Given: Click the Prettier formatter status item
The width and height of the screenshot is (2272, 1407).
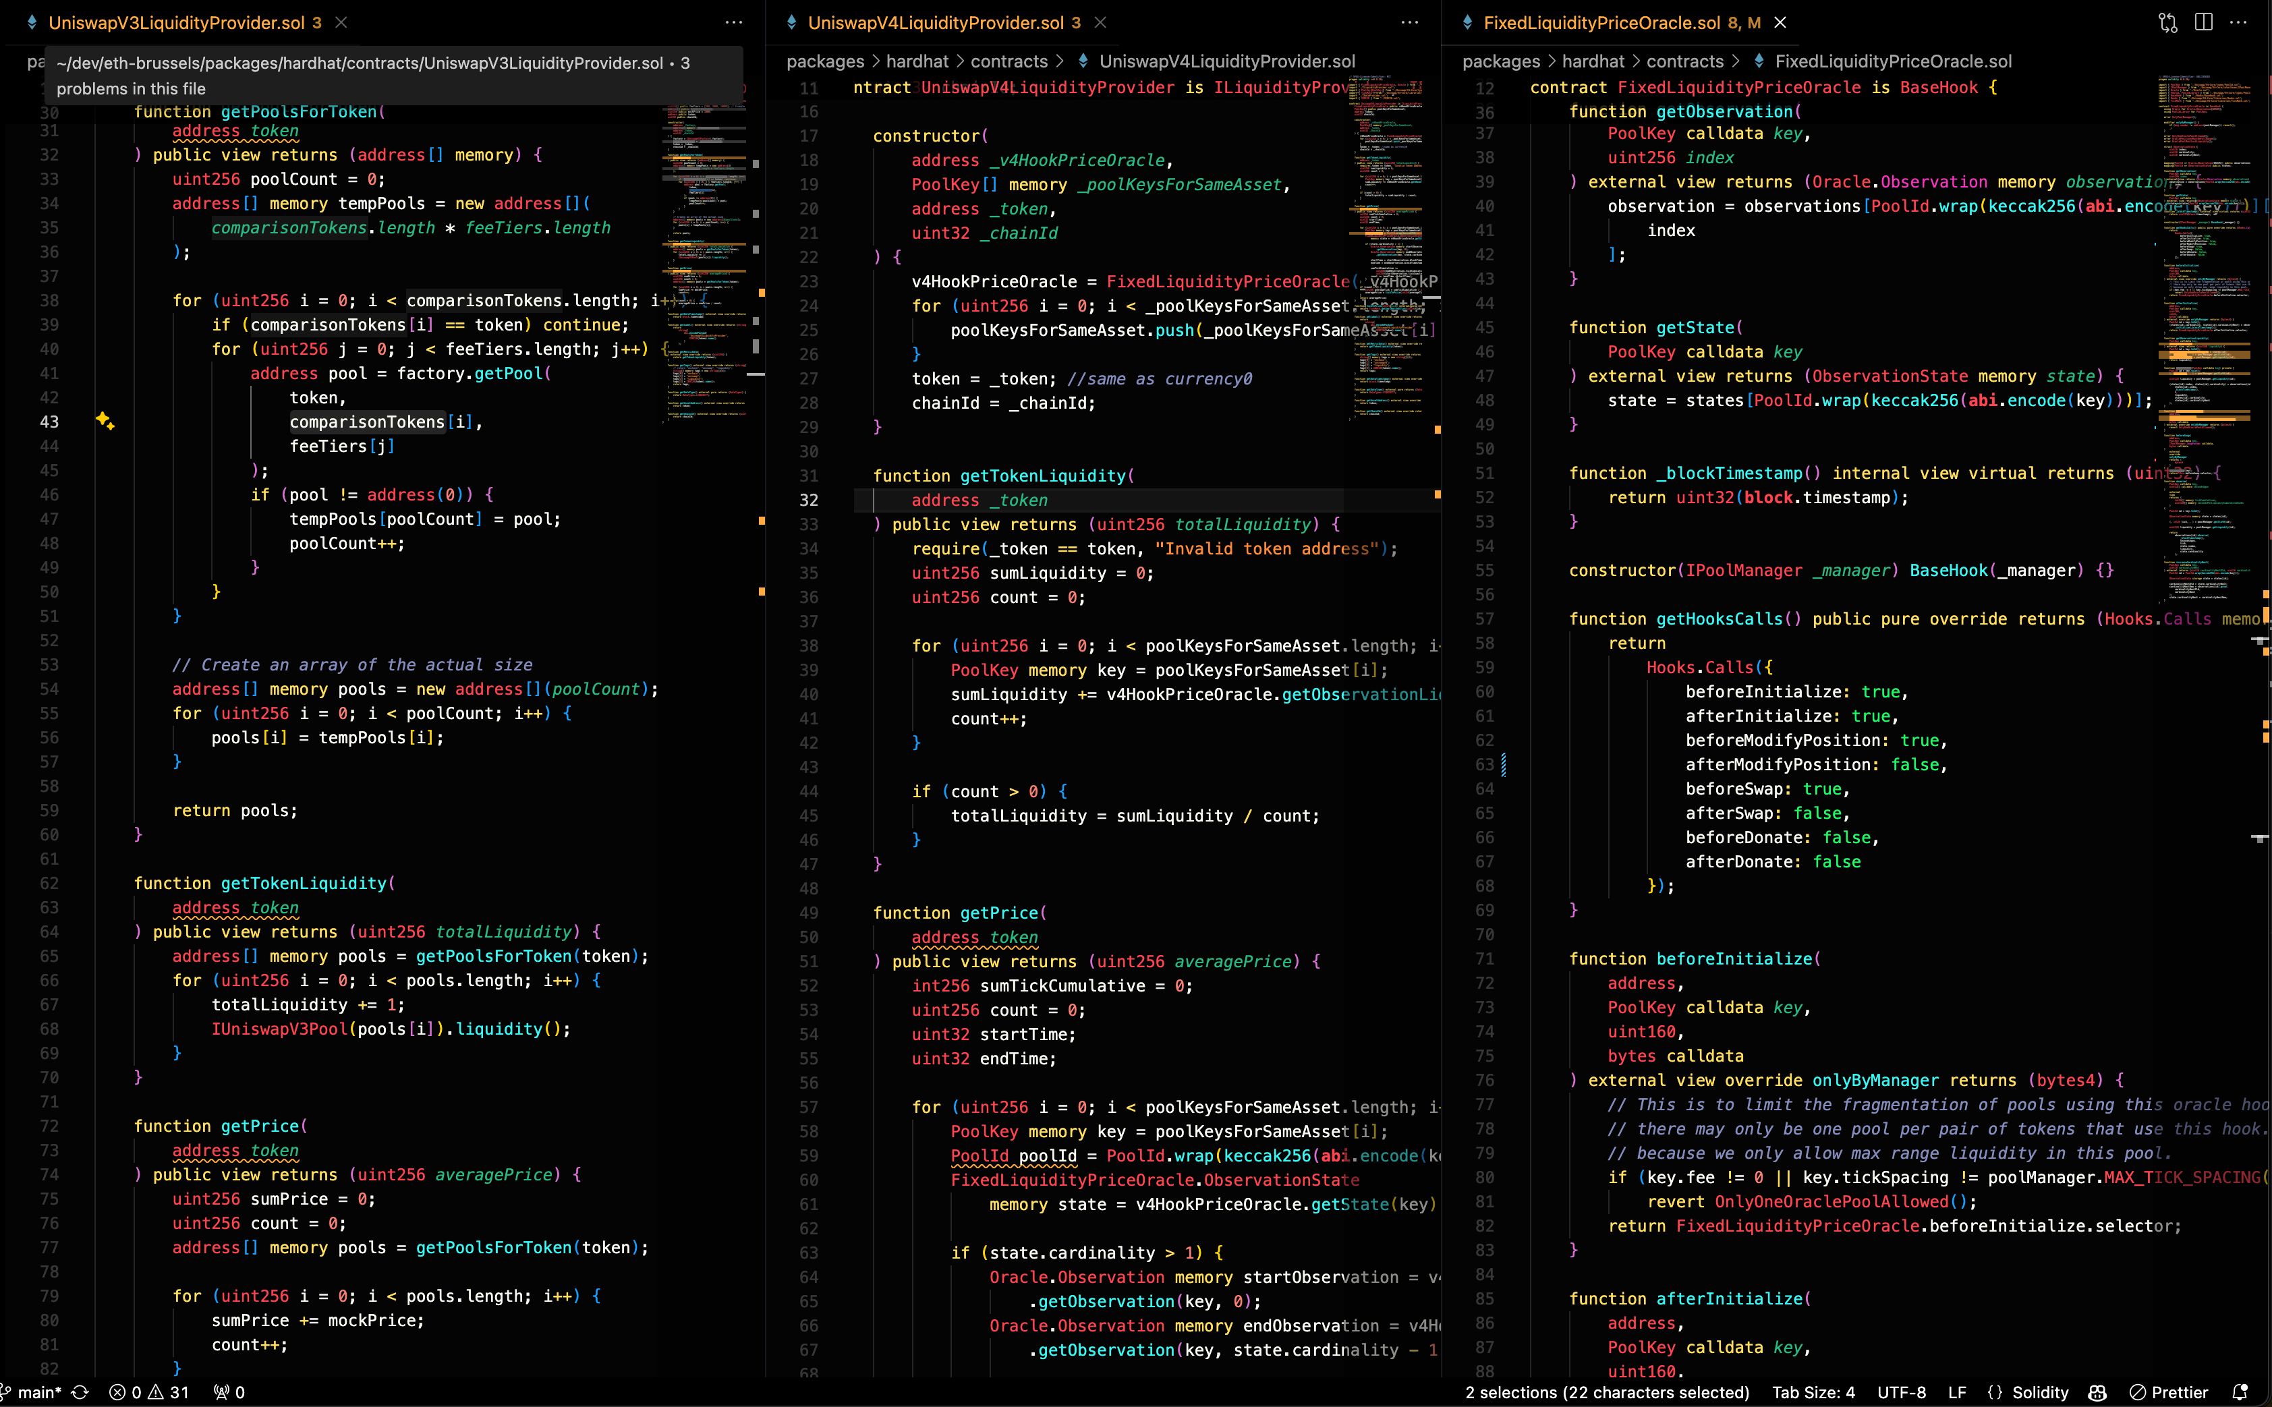Looking at the screenshot, I should click(2169, 1392).
